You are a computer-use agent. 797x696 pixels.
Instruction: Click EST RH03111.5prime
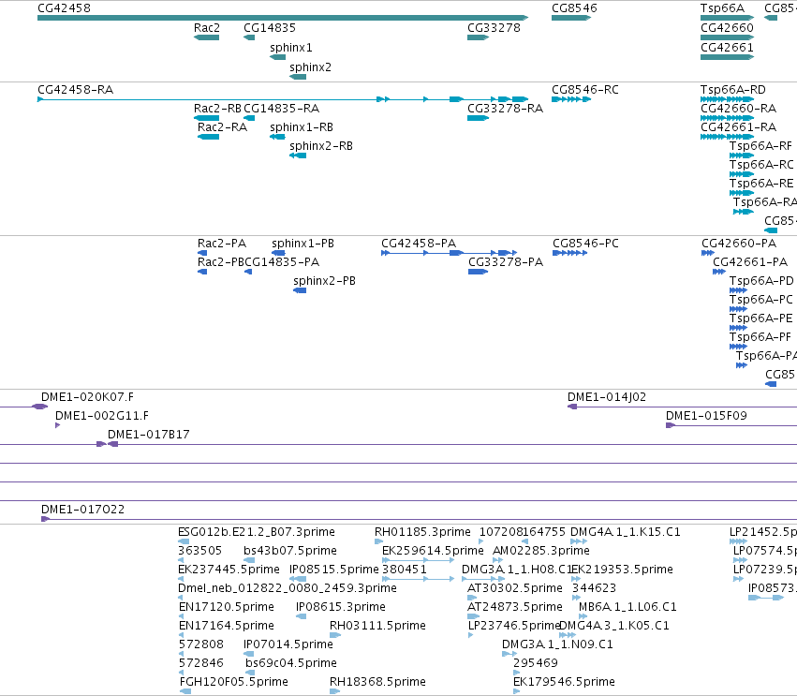[335, 635]
